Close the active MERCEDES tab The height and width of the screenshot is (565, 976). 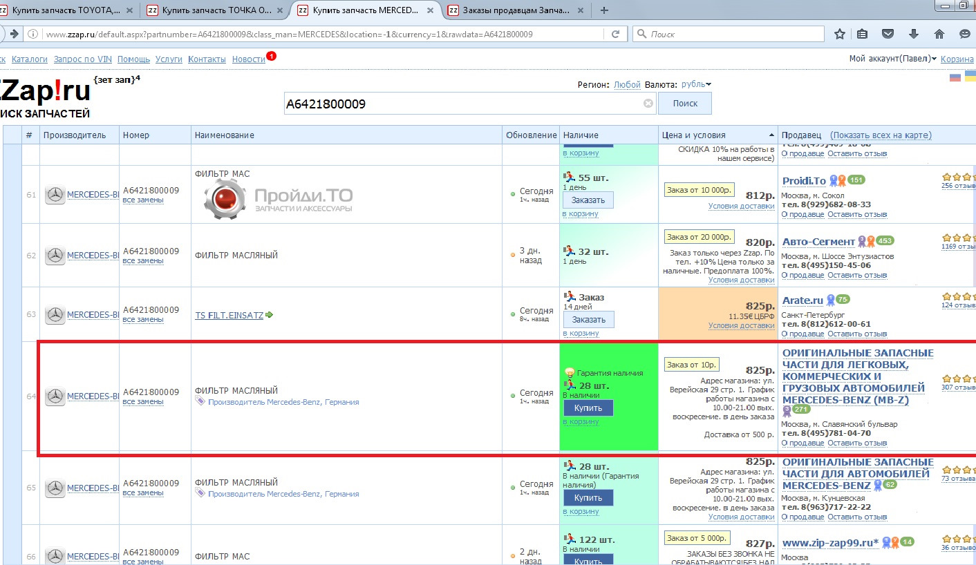tap(431, 10)
